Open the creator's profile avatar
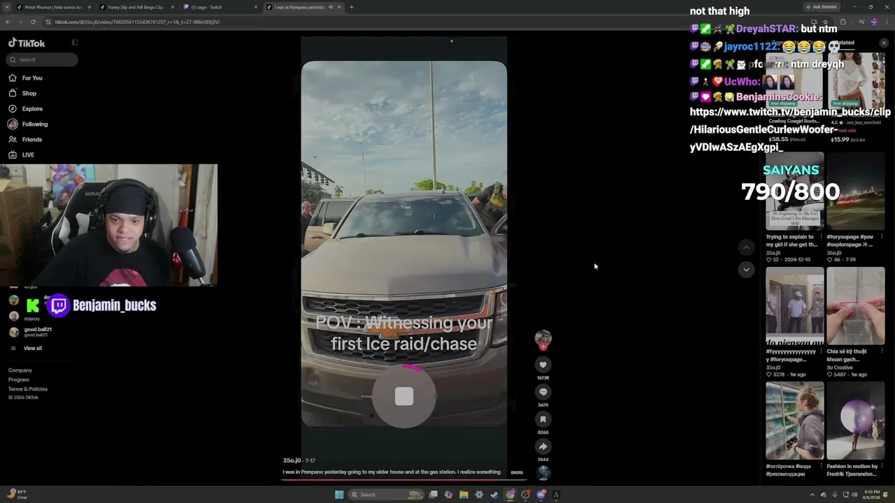895x503 pixels. (543, 339)
